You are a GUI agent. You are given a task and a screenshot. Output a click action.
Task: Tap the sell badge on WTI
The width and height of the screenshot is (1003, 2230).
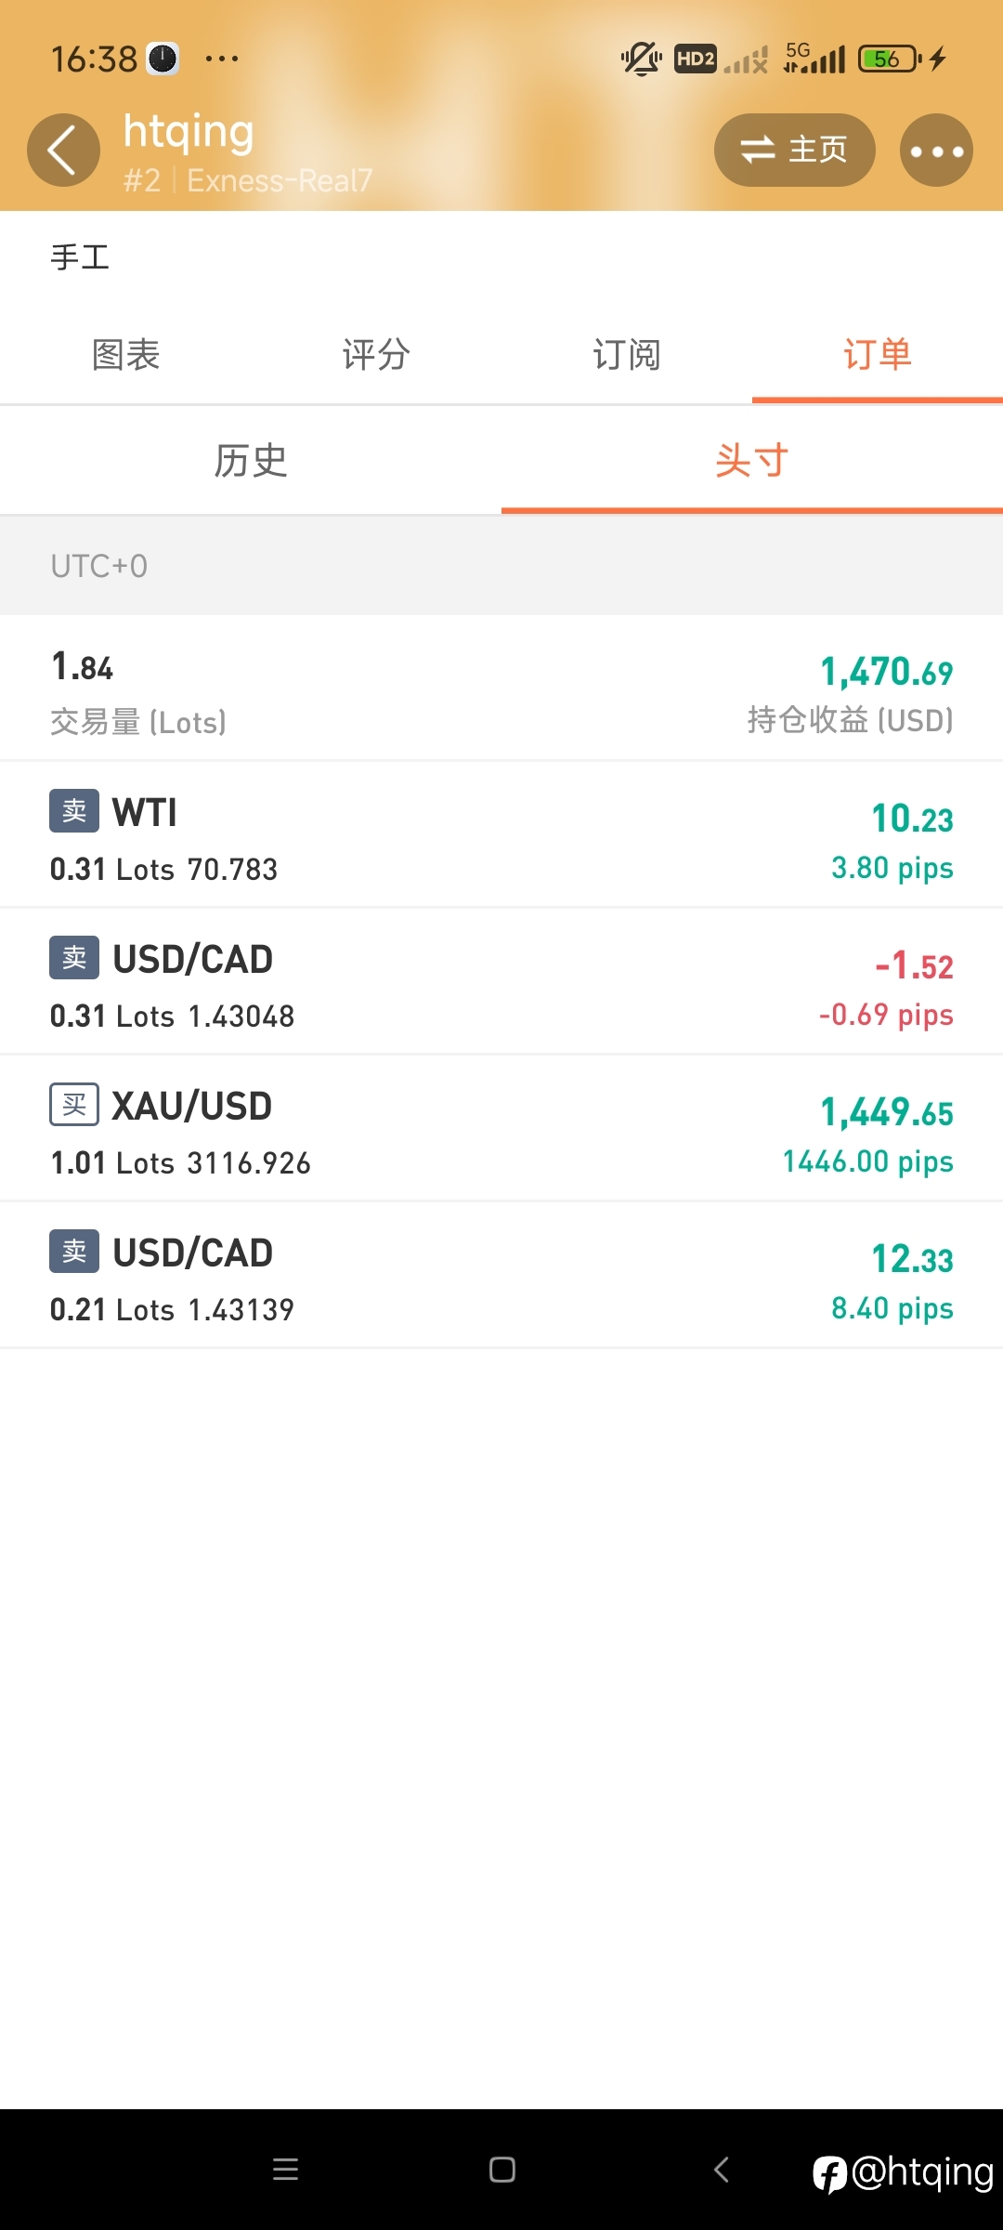[x=74, y=811]
